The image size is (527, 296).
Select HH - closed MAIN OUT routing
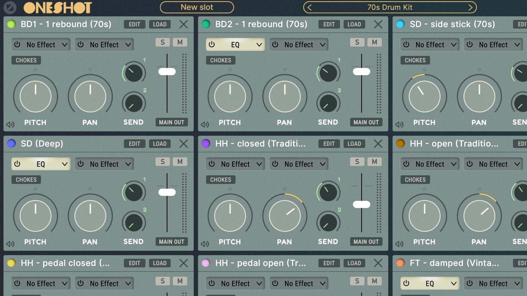(366, 242)
